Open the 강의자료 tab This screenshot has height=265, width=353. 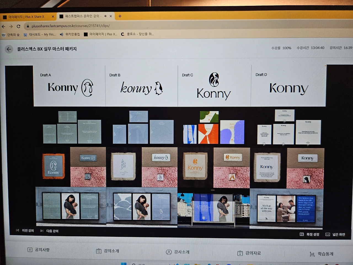click(249, 253)
